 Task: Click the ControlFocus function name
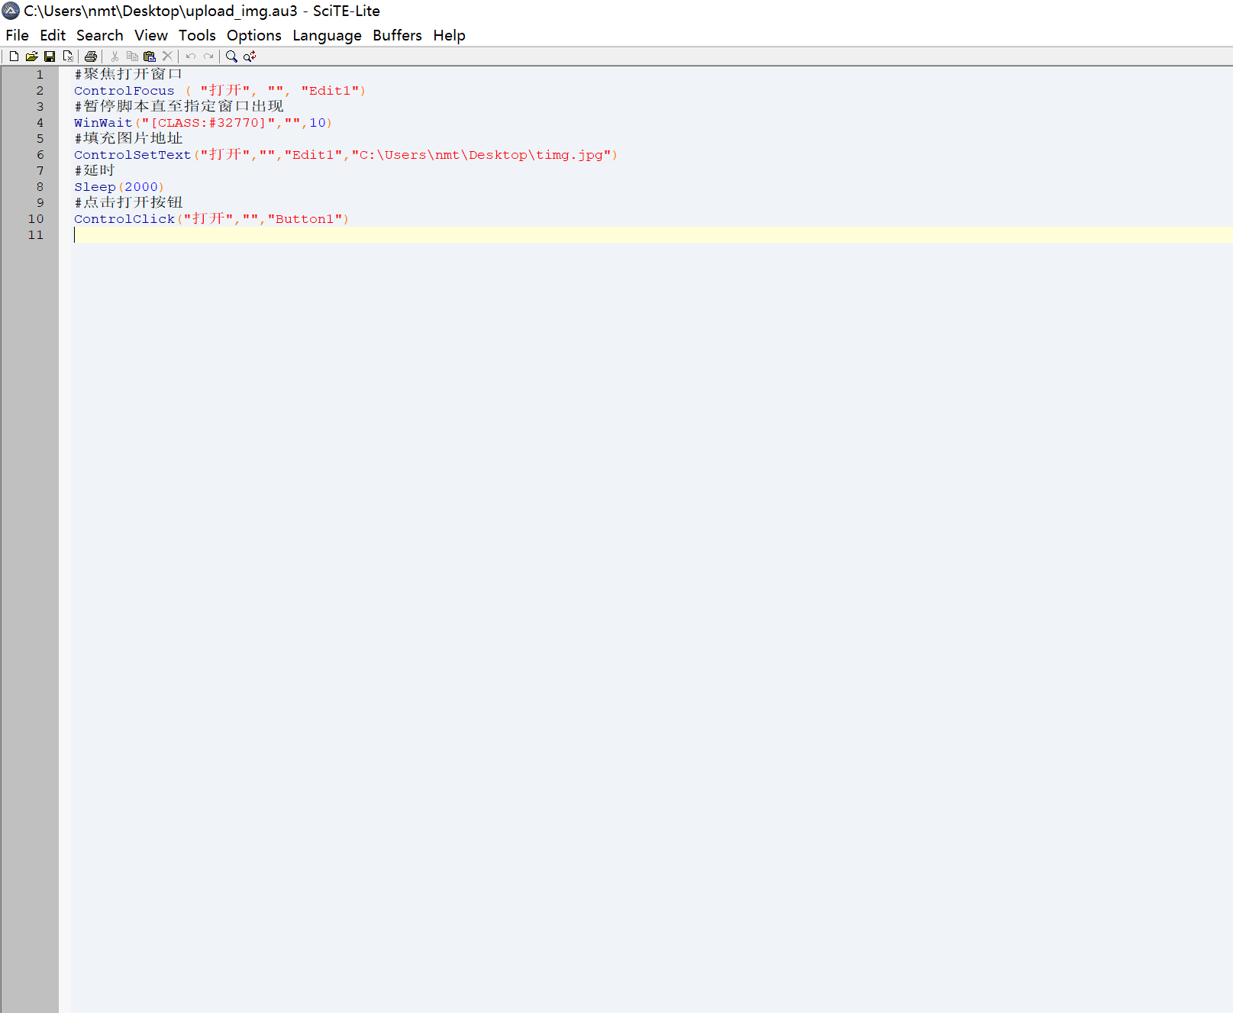pyautogui.click(x=124, y=91)
